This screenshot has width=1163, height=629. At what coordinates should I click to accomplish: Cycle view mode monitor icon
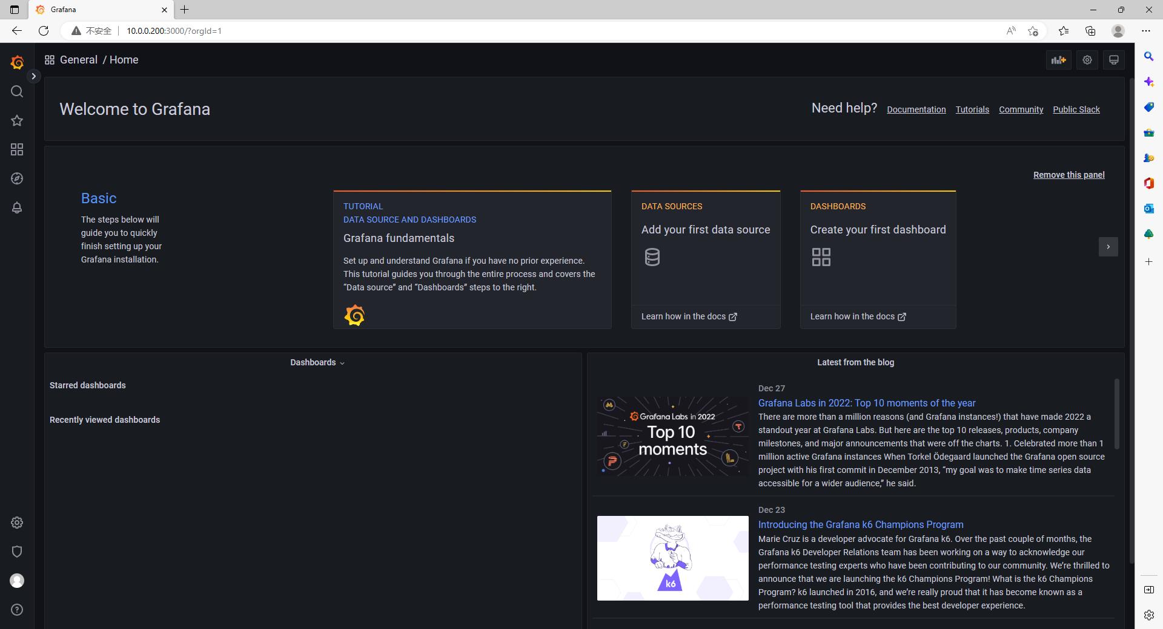click(x=1113, y=60)
